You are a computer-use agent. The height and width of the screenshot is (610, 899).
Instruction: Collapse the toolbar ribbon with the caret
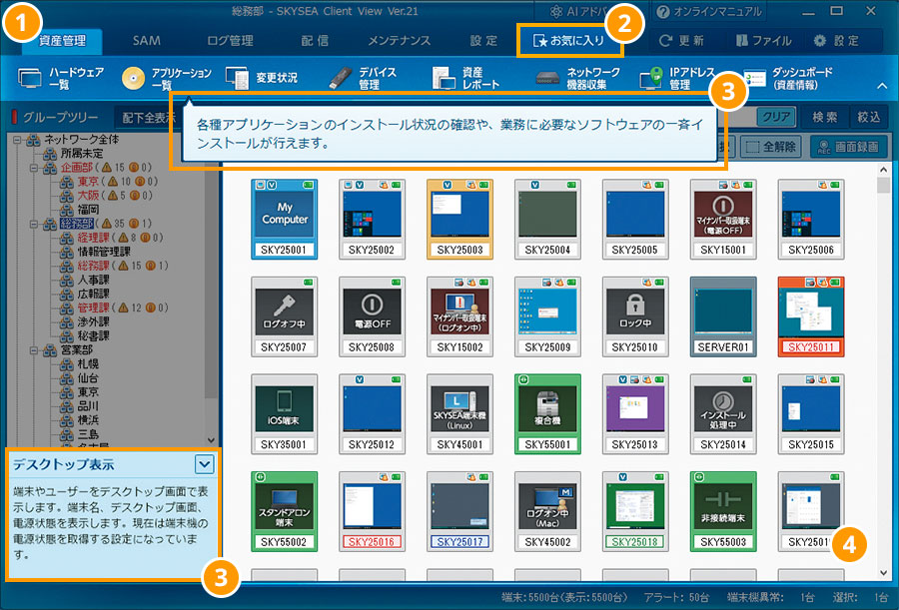point(881,87)
